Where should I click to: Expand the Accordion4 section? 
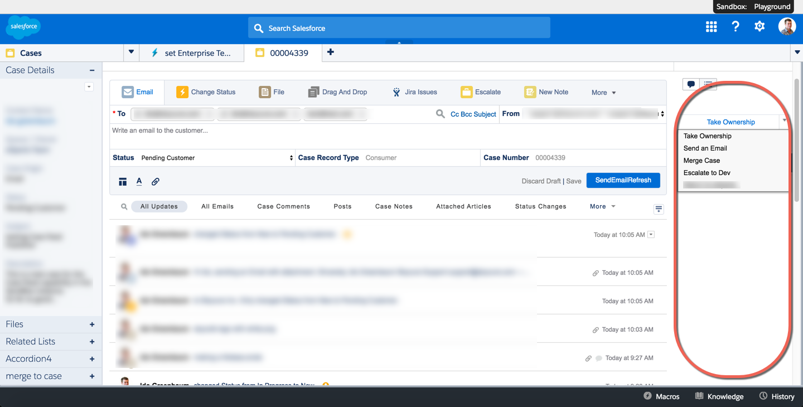92,359
